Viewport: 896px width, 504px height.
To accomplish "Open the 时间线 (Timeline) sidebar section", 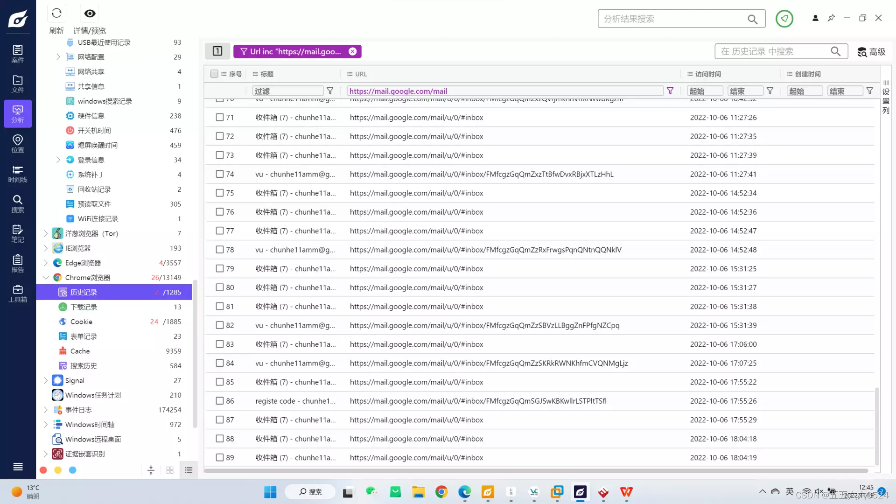I will [17, 174].
